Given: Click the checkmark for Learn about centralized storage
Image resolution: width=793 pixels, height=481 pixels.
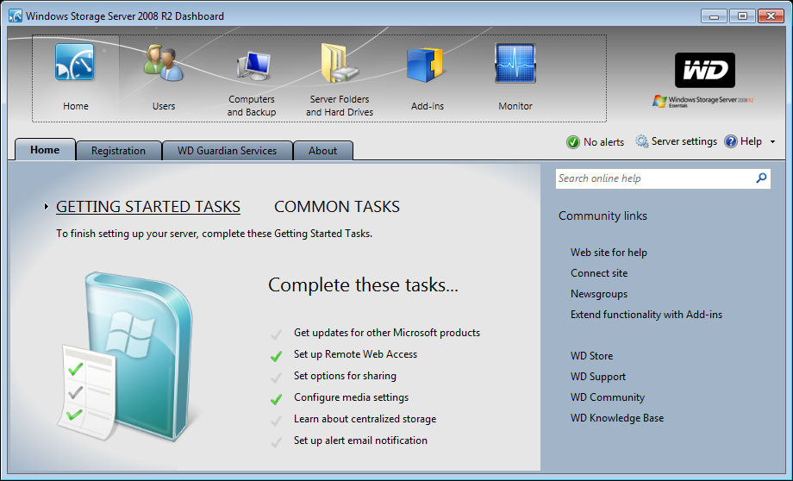Looking at the screenshot, I should [276, 421].
